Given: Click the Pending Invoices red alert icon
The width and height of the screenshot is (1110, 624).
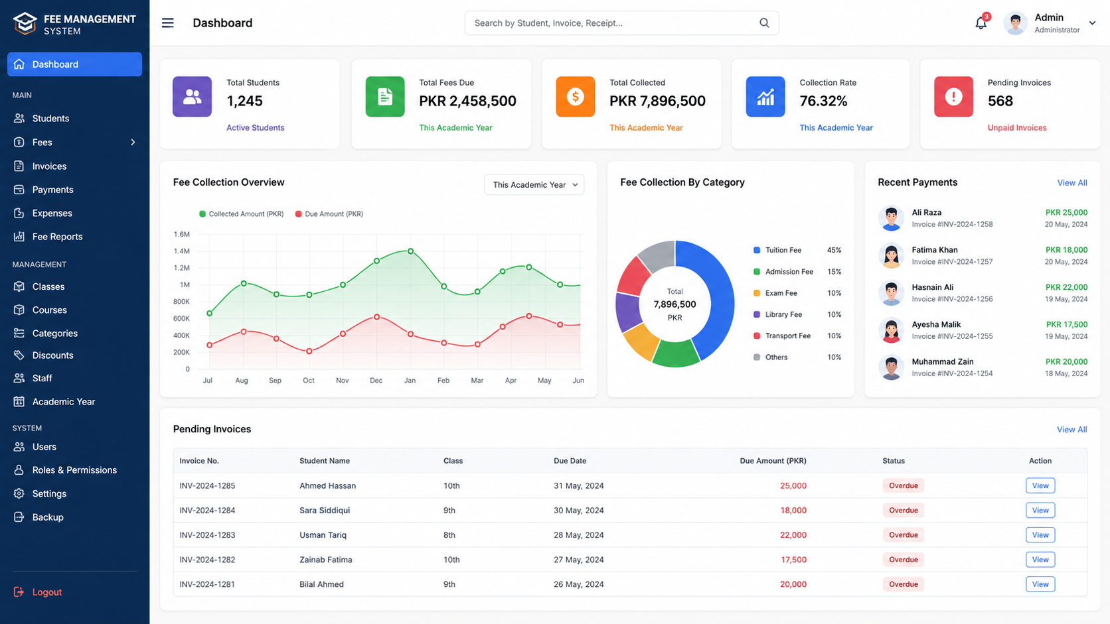Looking at the screenshot, I should 953,97.
